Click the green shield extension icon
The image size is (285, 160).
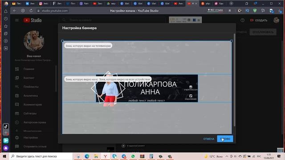click(255, 11)
